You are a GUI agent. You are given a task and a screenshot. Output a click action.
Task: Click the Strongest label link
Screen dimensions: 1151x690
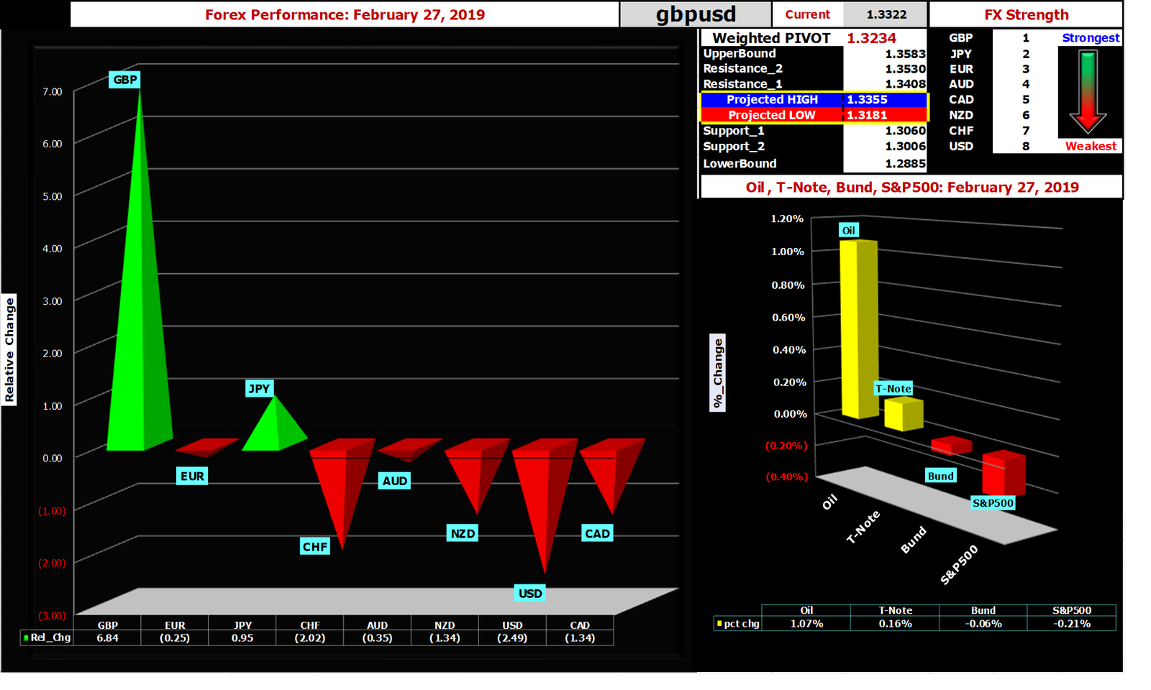1091,37
